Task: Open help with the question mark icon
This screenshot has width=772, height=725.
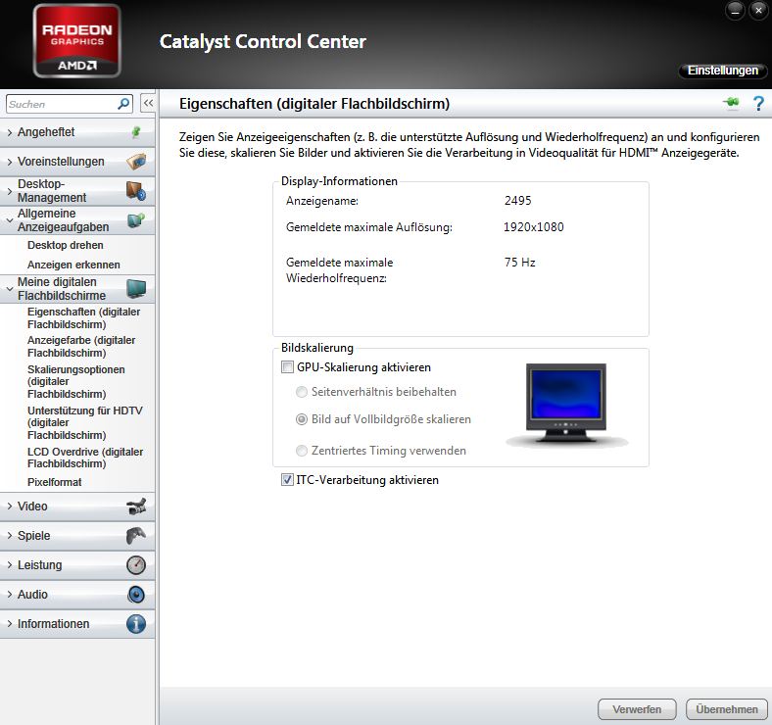Action: tap(758, 104)
